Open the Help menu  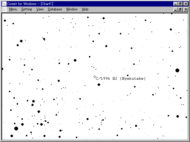click(85, 9)
